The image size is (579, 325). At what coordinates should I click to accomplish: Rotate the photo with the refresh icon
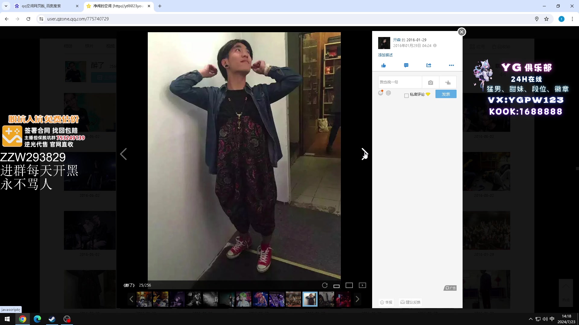point(325,285)
